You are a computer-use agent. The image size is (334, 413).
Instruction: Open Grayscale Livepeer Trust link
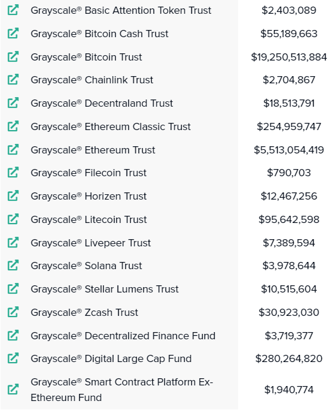91,243
